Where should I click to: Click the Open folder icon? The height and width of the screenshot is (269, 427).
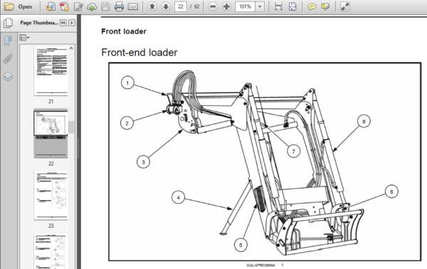pos(9,6)
